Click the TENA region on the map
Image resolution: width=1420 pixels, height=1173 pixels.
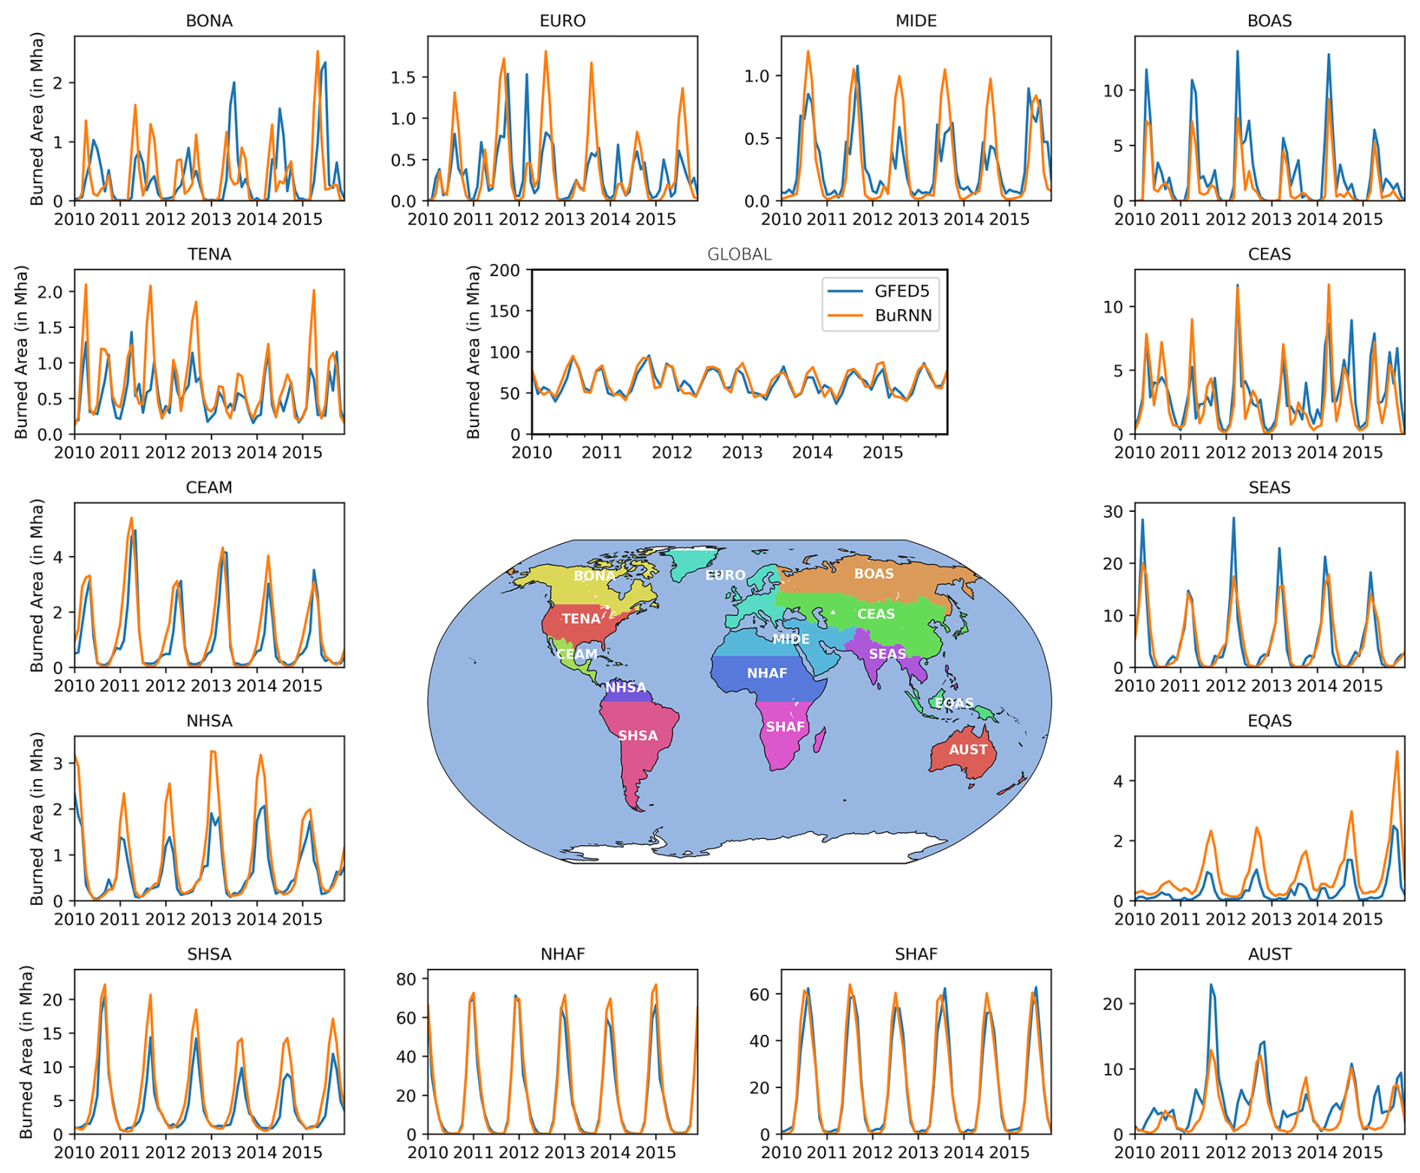click(581, 618)
